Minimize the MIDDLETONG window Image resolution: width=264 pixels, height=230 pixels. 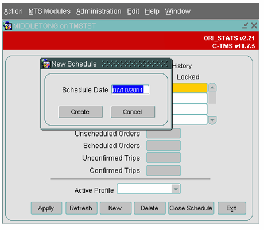[245, 25]
